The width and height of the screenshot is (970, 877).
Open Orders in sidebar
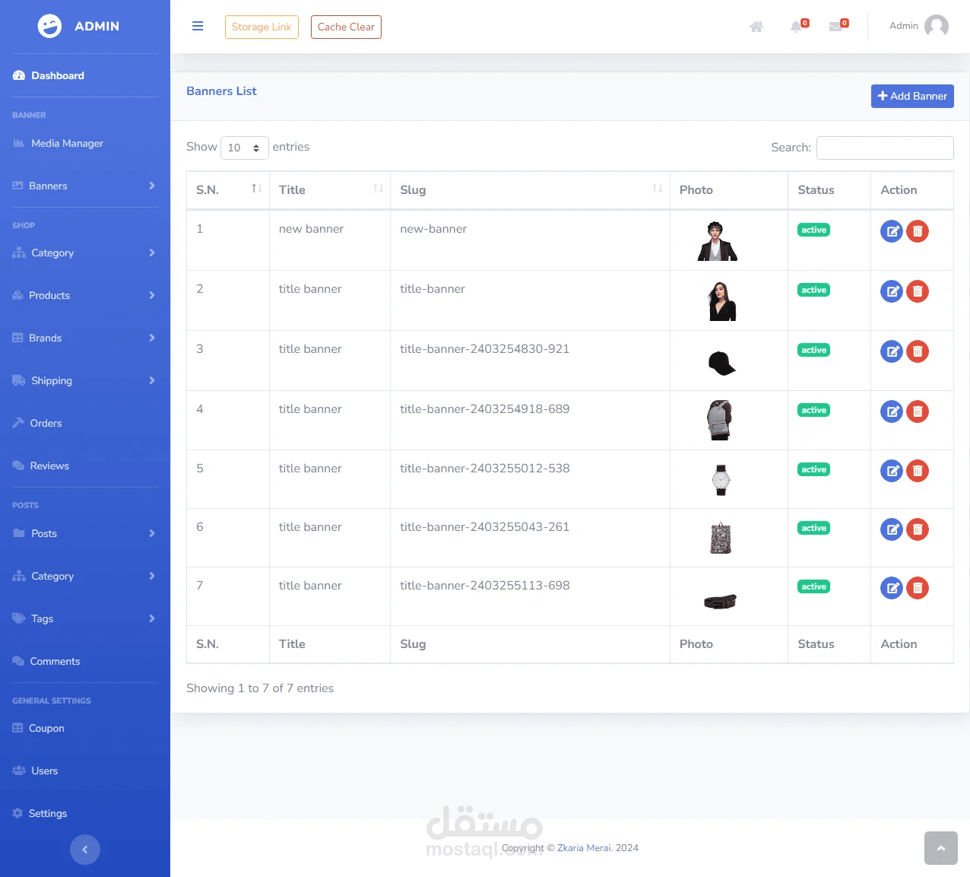(37, 423)
